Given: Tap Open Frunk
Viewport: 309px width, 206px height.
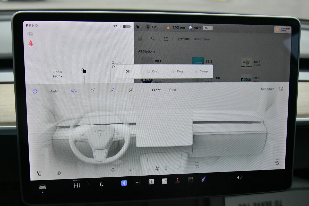Looking at the screenshot, I should (x=57, y=74).
